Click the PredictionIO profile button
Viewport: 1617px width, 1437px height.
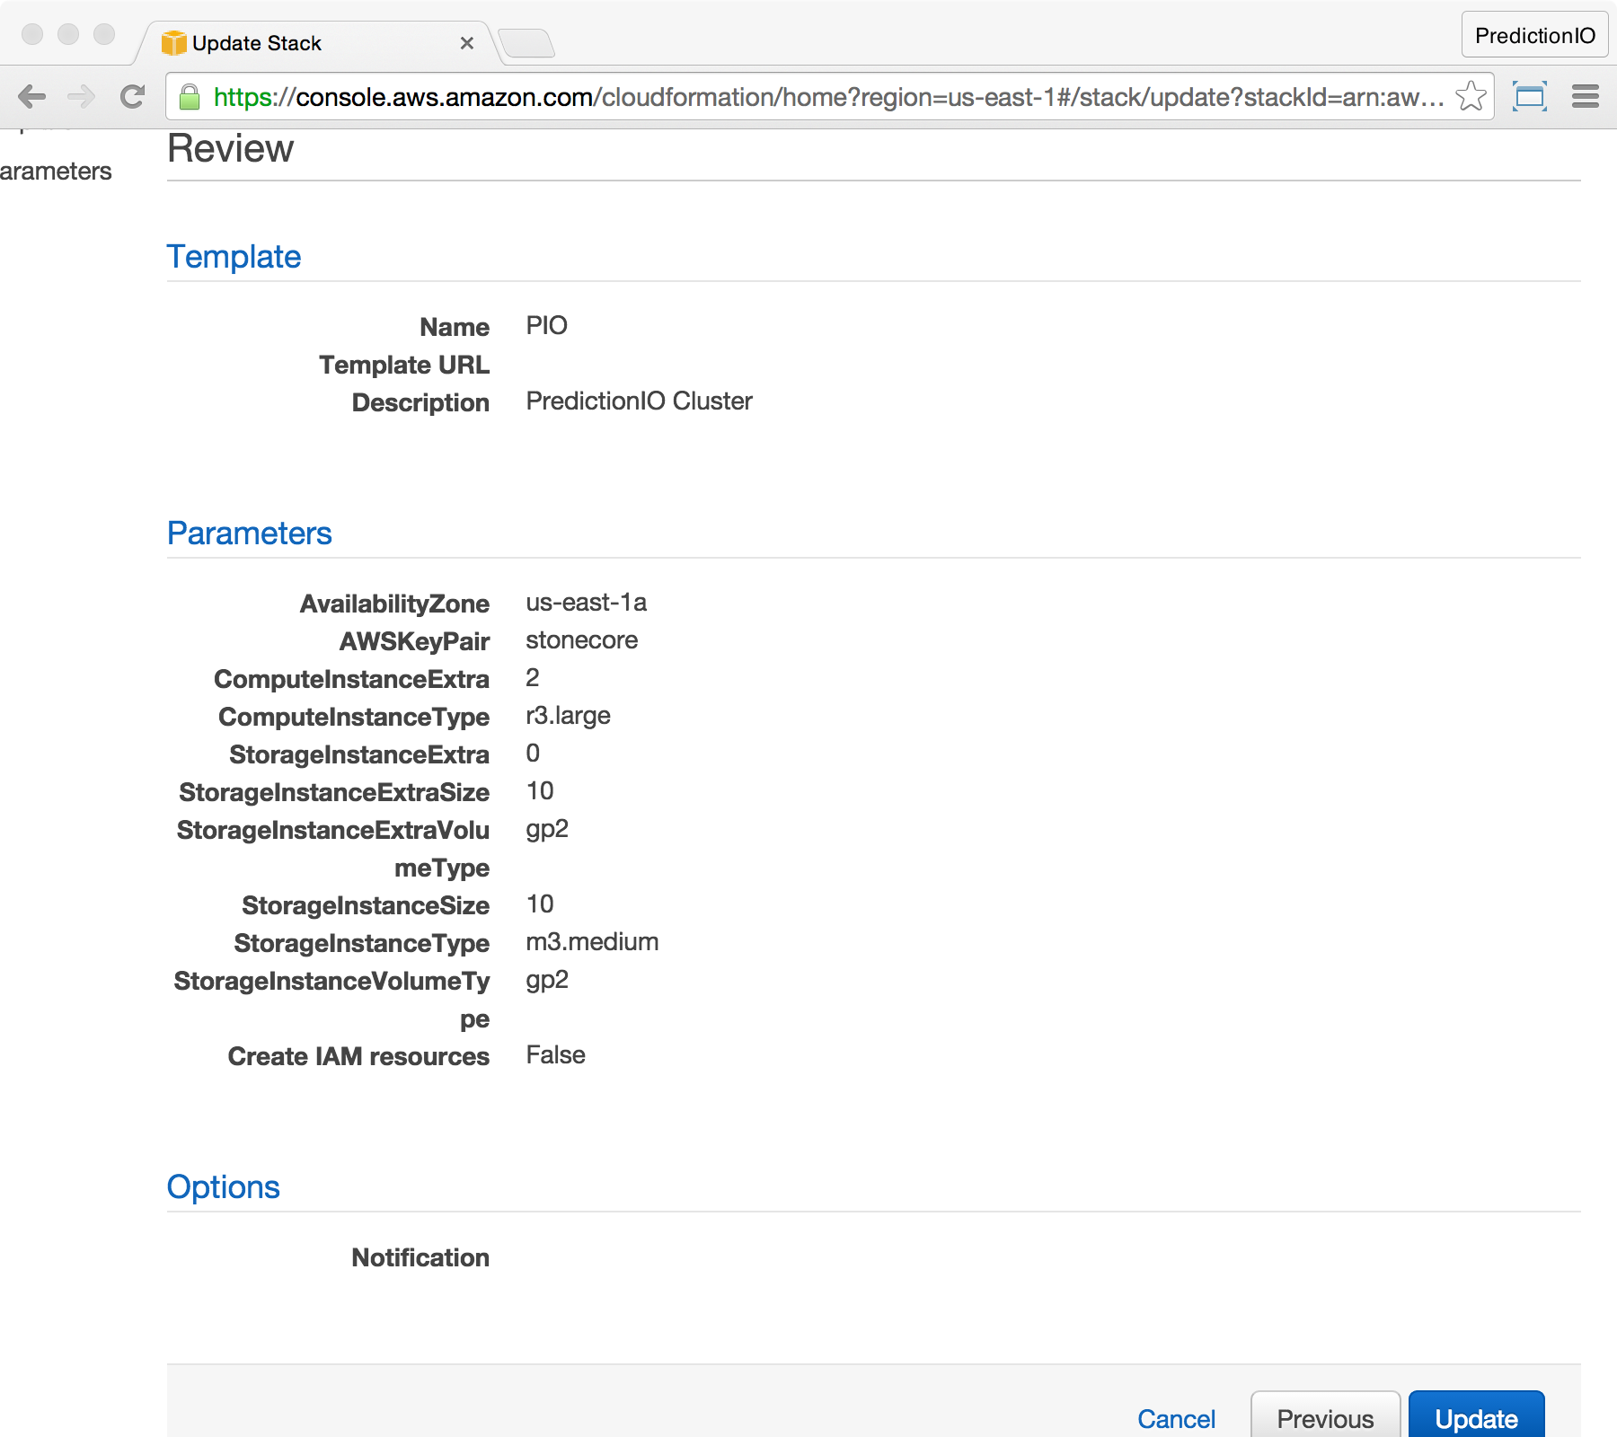[1534, 35]
